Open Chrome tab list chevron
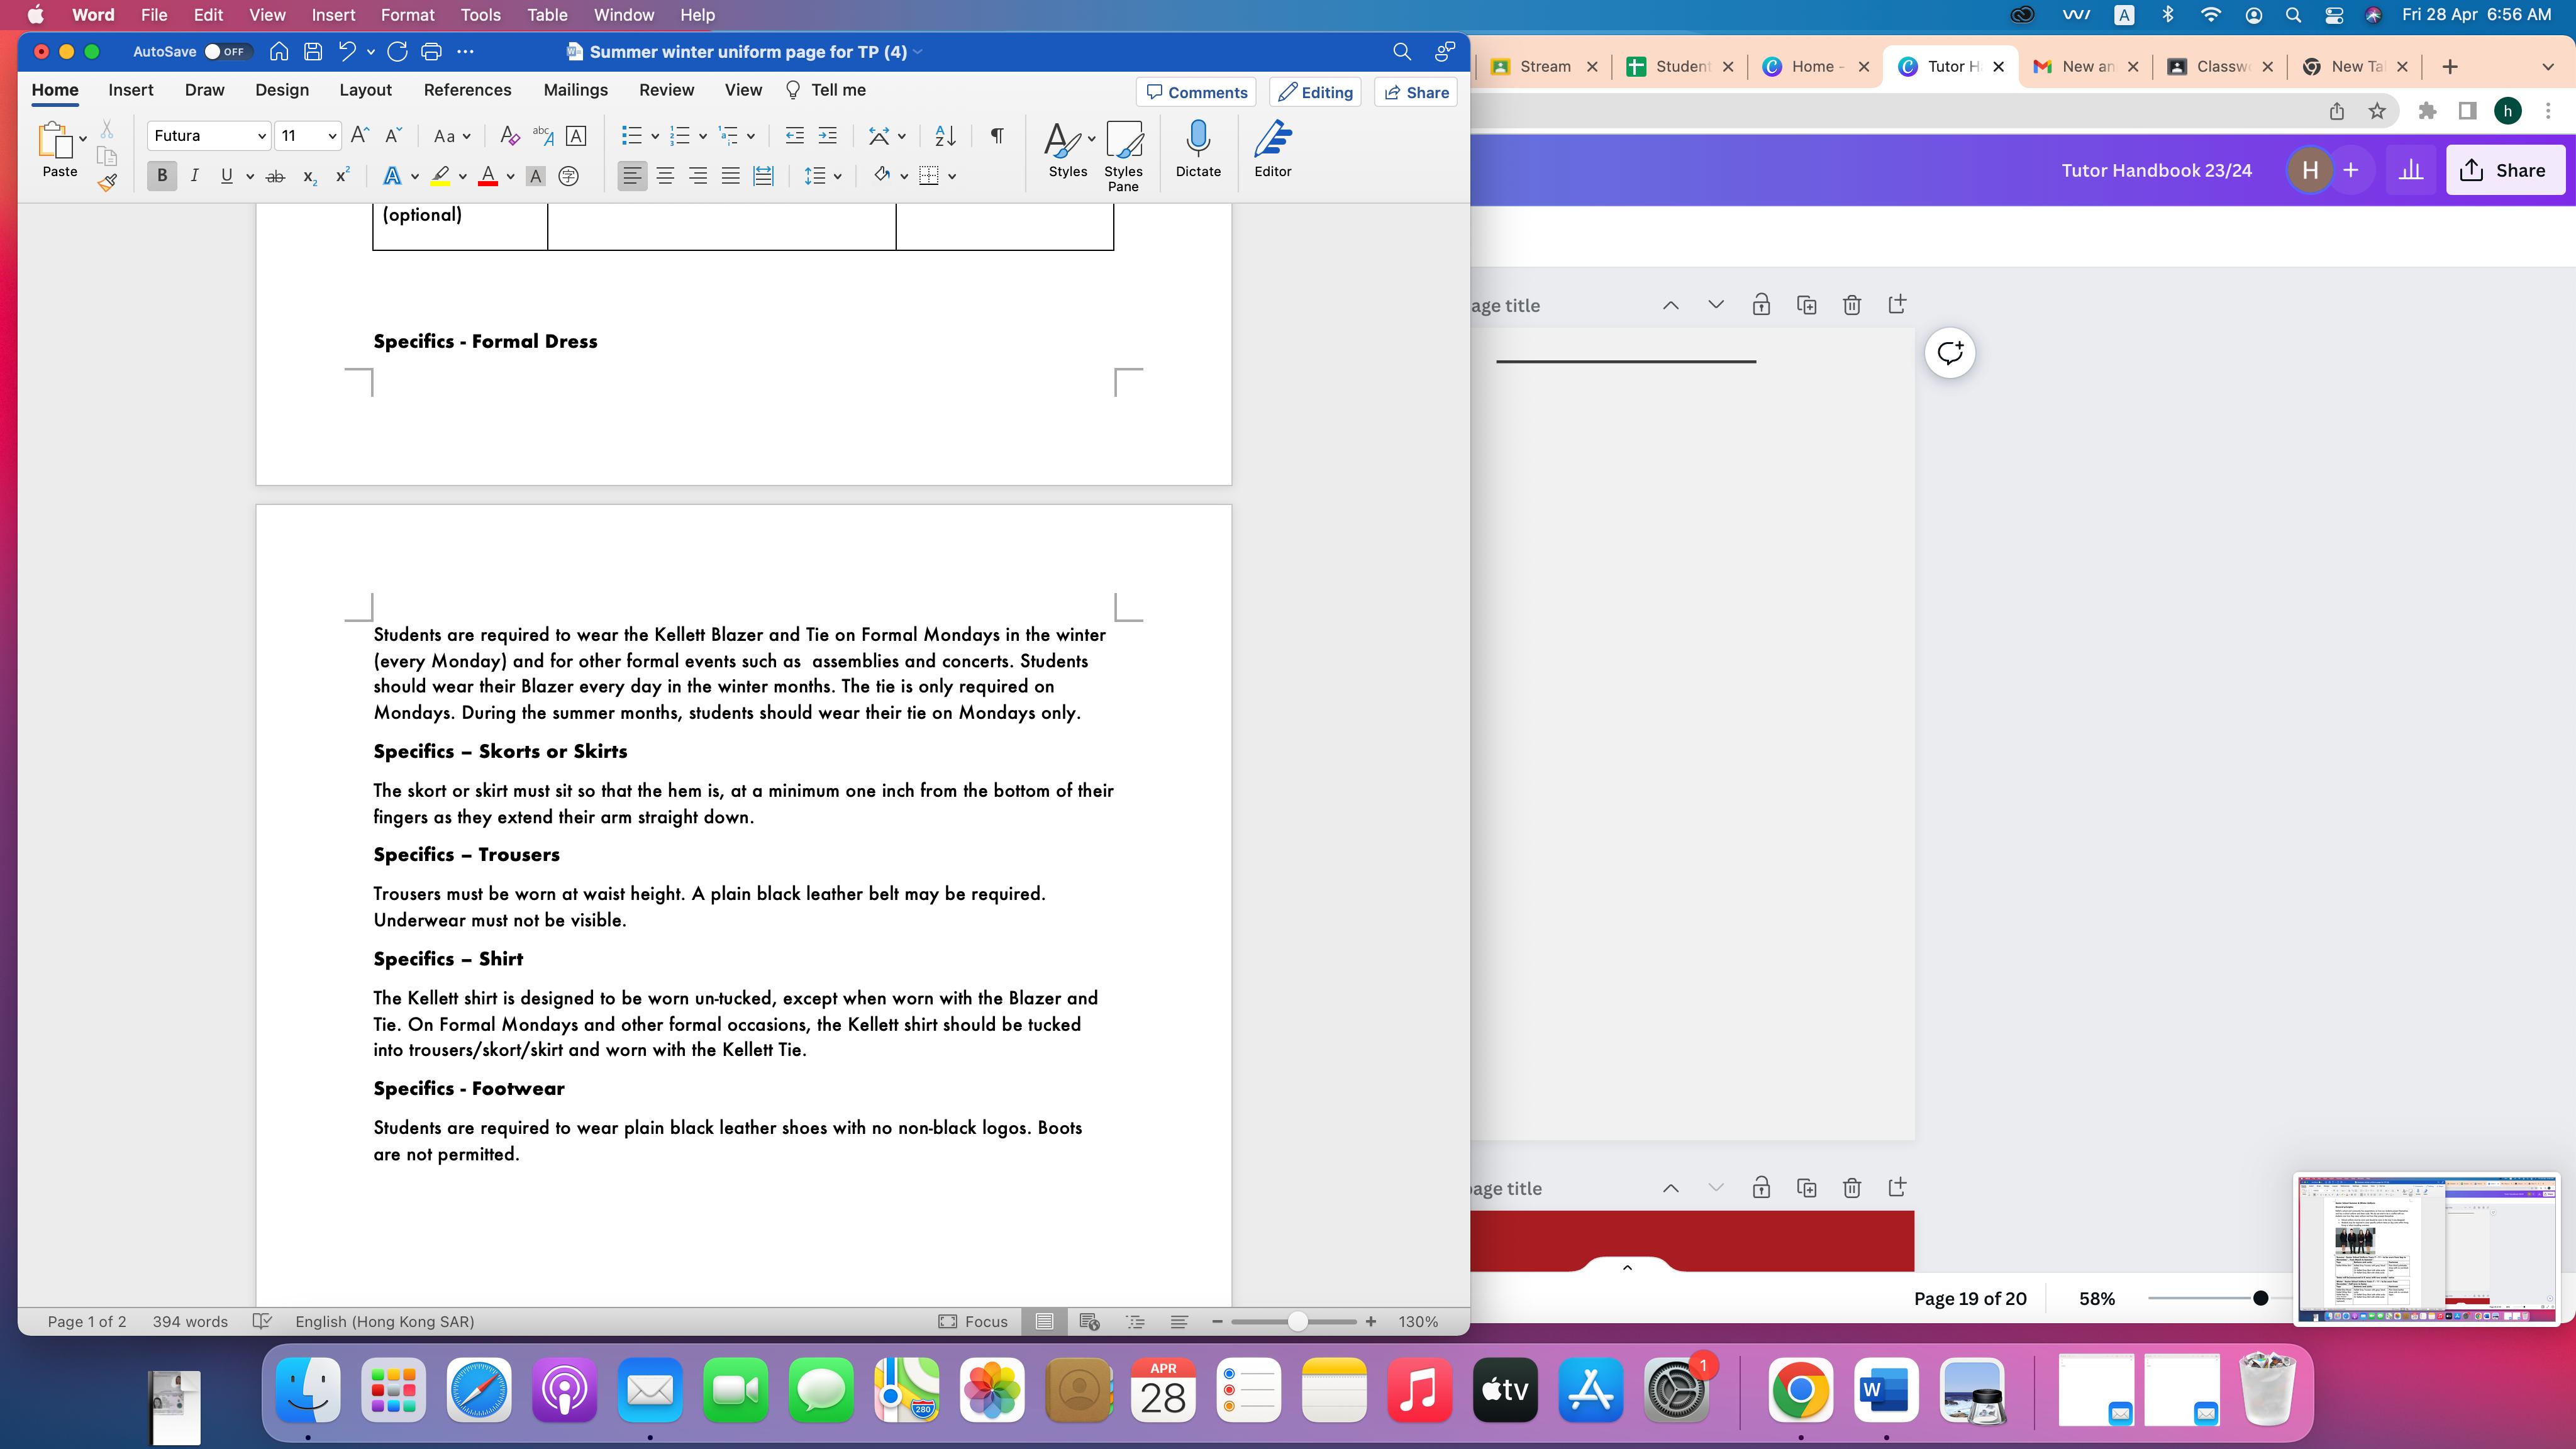 pos(2547,67)
